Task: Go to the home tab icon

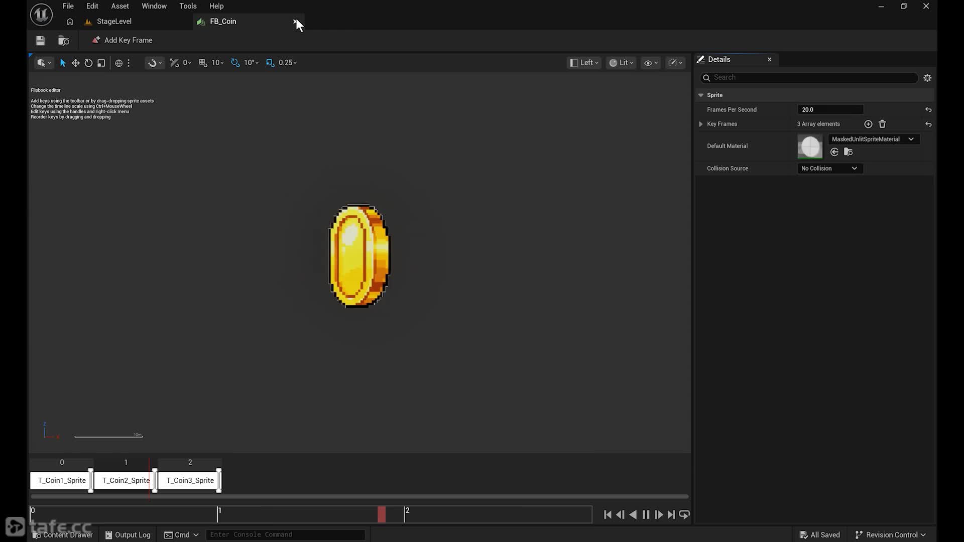Action: (x=70, y=22)
